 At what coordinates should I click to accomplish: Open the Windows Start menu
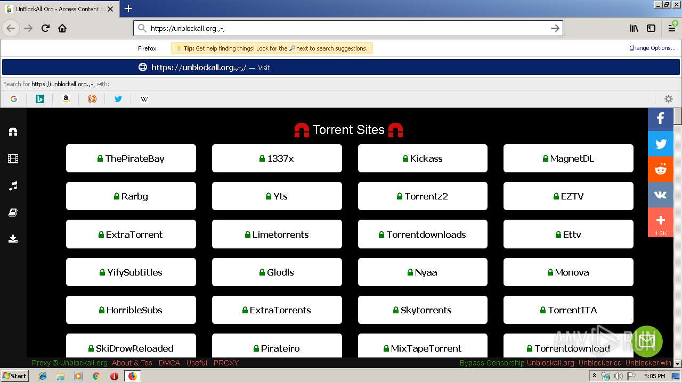click(x=15, y=376)
